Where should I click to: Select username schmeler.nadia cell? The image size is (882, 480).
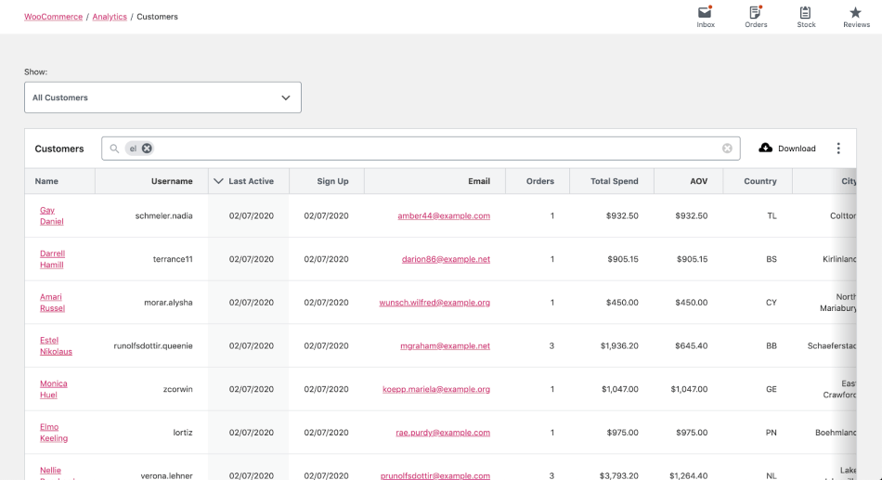click(163, 215)
